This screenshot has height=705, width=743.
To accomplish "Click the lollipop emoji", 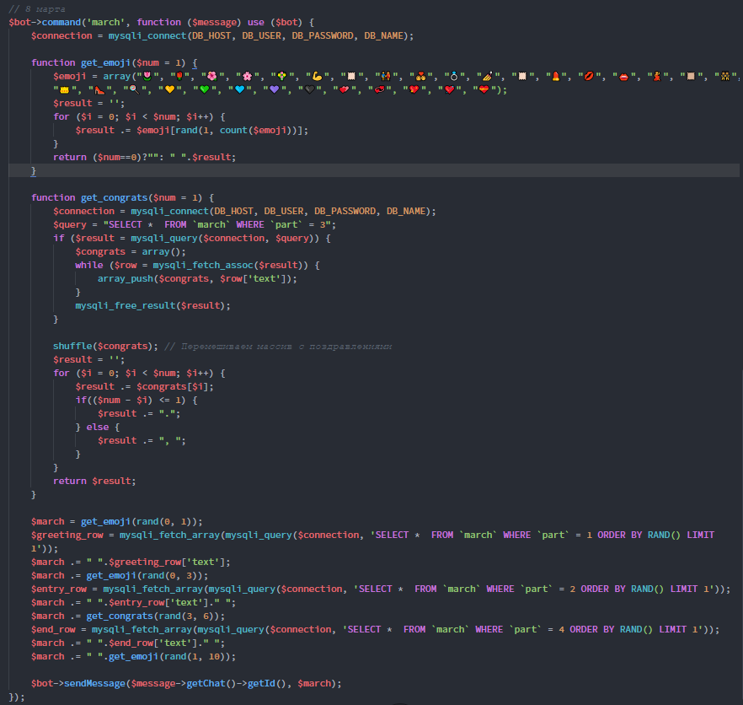I will [135, 90].
